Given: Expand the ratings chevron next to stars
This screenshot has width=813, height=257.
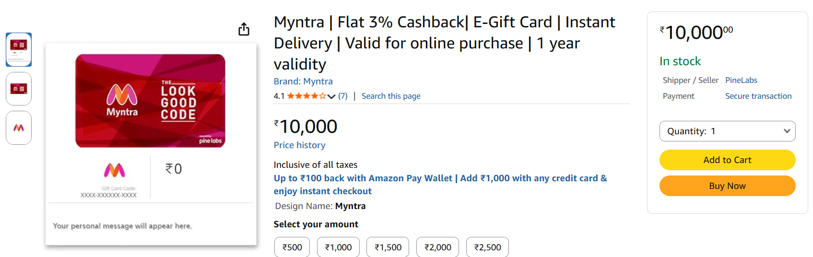Looking at the screenshot, I should coord(331,96).
